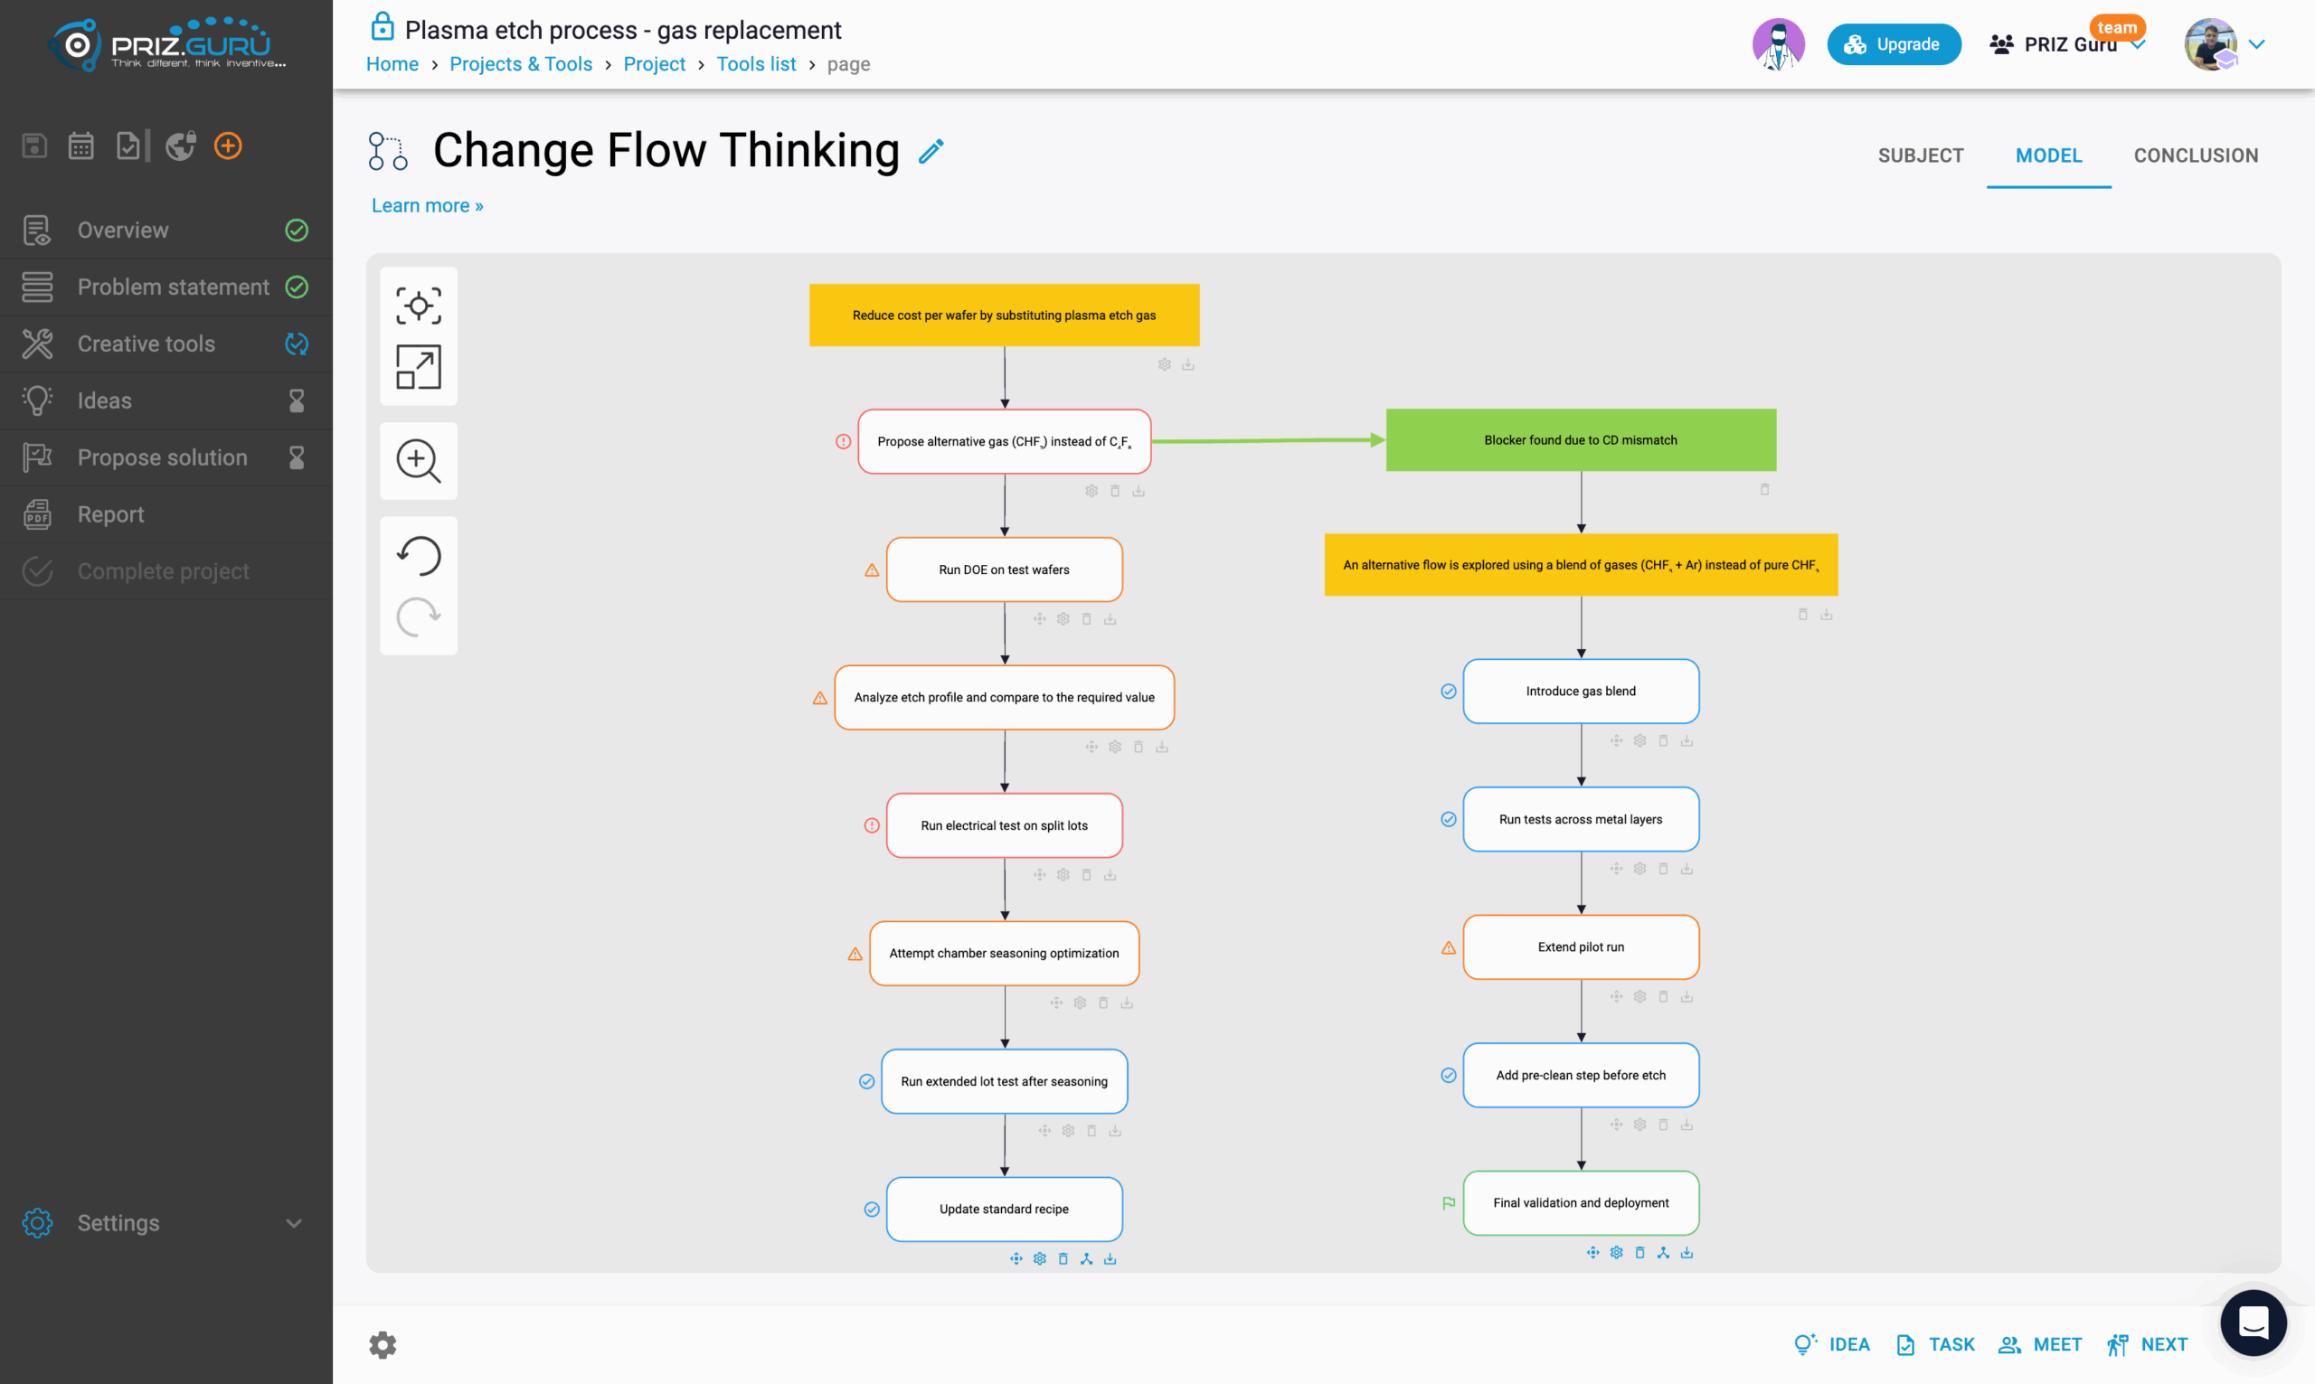Edit the Change Flow Thinking title with the pencil
This screenshot has height=1384, width=2315.
(931, 151)
